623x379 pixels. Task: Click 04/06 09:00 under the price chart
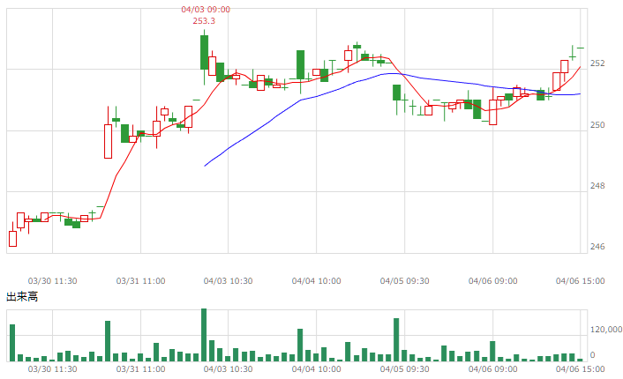click(x=492, y=281)
